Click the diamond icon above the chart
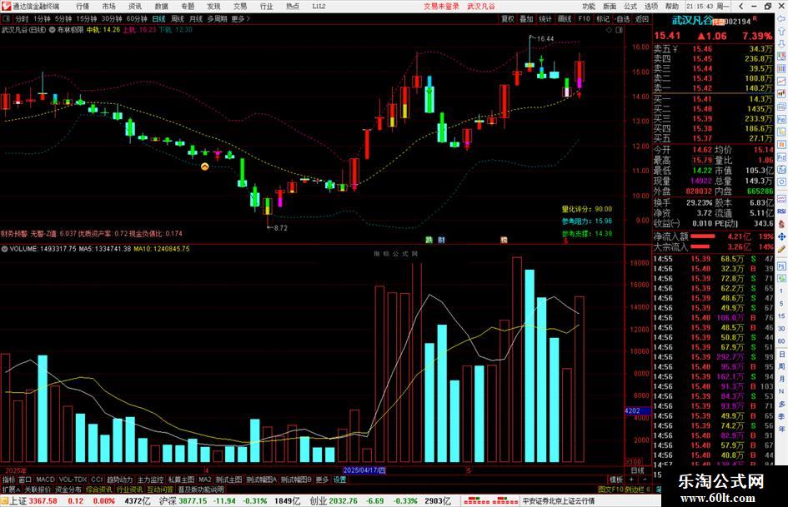The width and height of the screenshot is (788, 507). 609,30
